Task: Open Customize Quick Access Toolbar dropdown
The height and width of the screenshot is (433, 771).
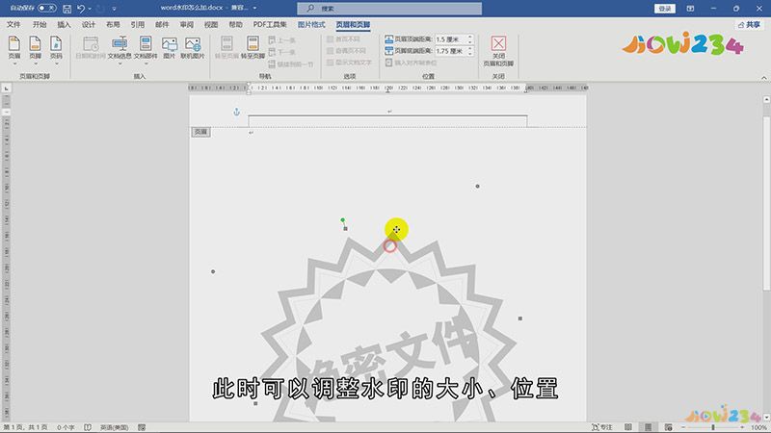Action: pyautogui.click(x=114, y=9)
